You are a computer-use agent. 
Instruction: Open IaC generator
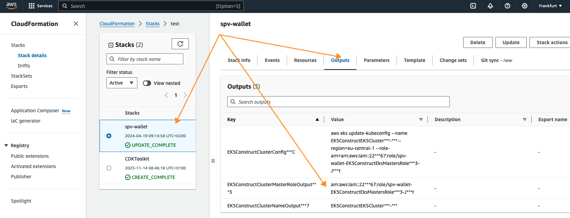pos(26,121)
